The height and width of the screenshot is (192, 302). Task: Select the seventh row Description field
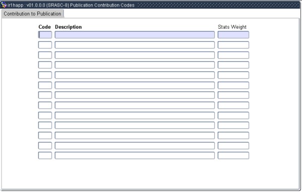[134, 95]
